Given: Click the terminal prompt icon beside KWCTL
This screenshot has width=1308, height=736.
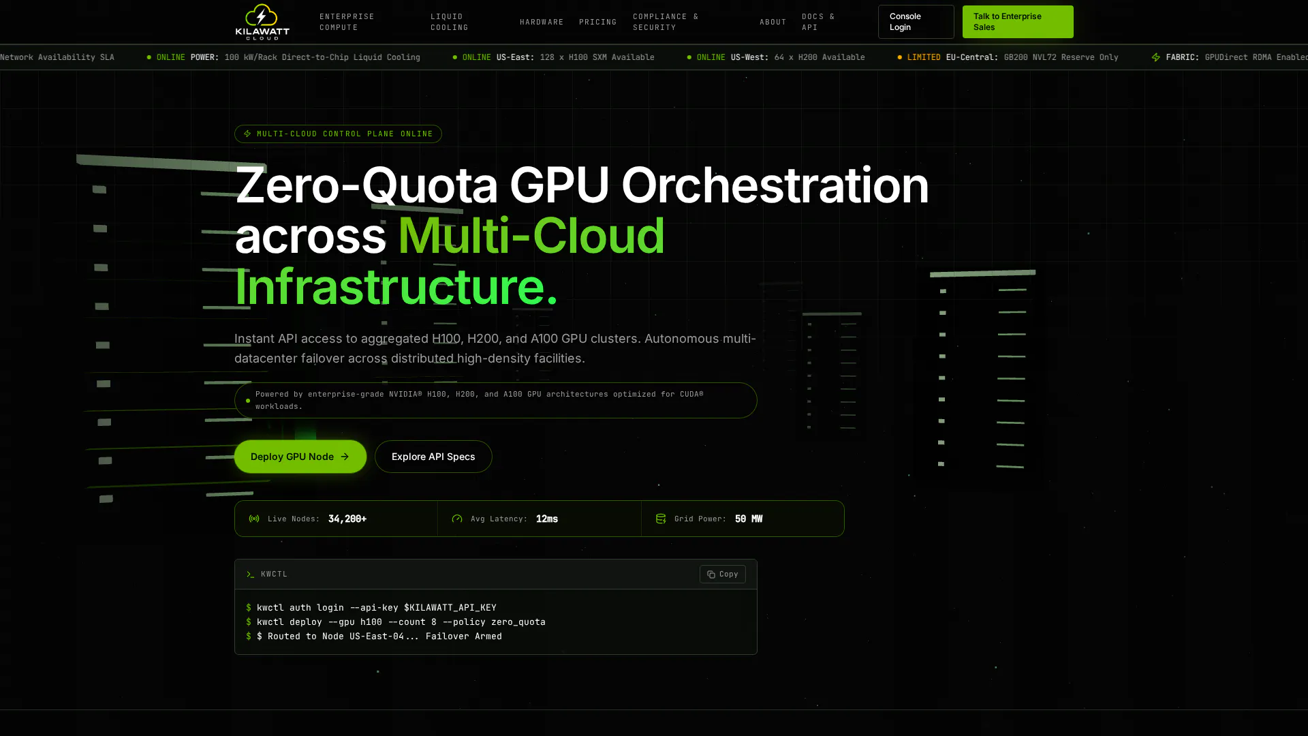Looking at the screenshot, I should (x=251, y=574).
